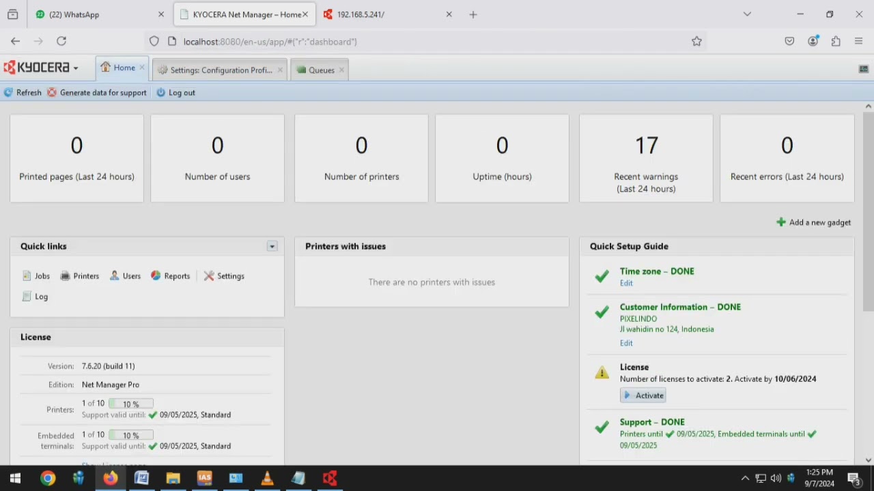Open Jobs from Quick links
This screenshot has height=491, width=874.
36,276
